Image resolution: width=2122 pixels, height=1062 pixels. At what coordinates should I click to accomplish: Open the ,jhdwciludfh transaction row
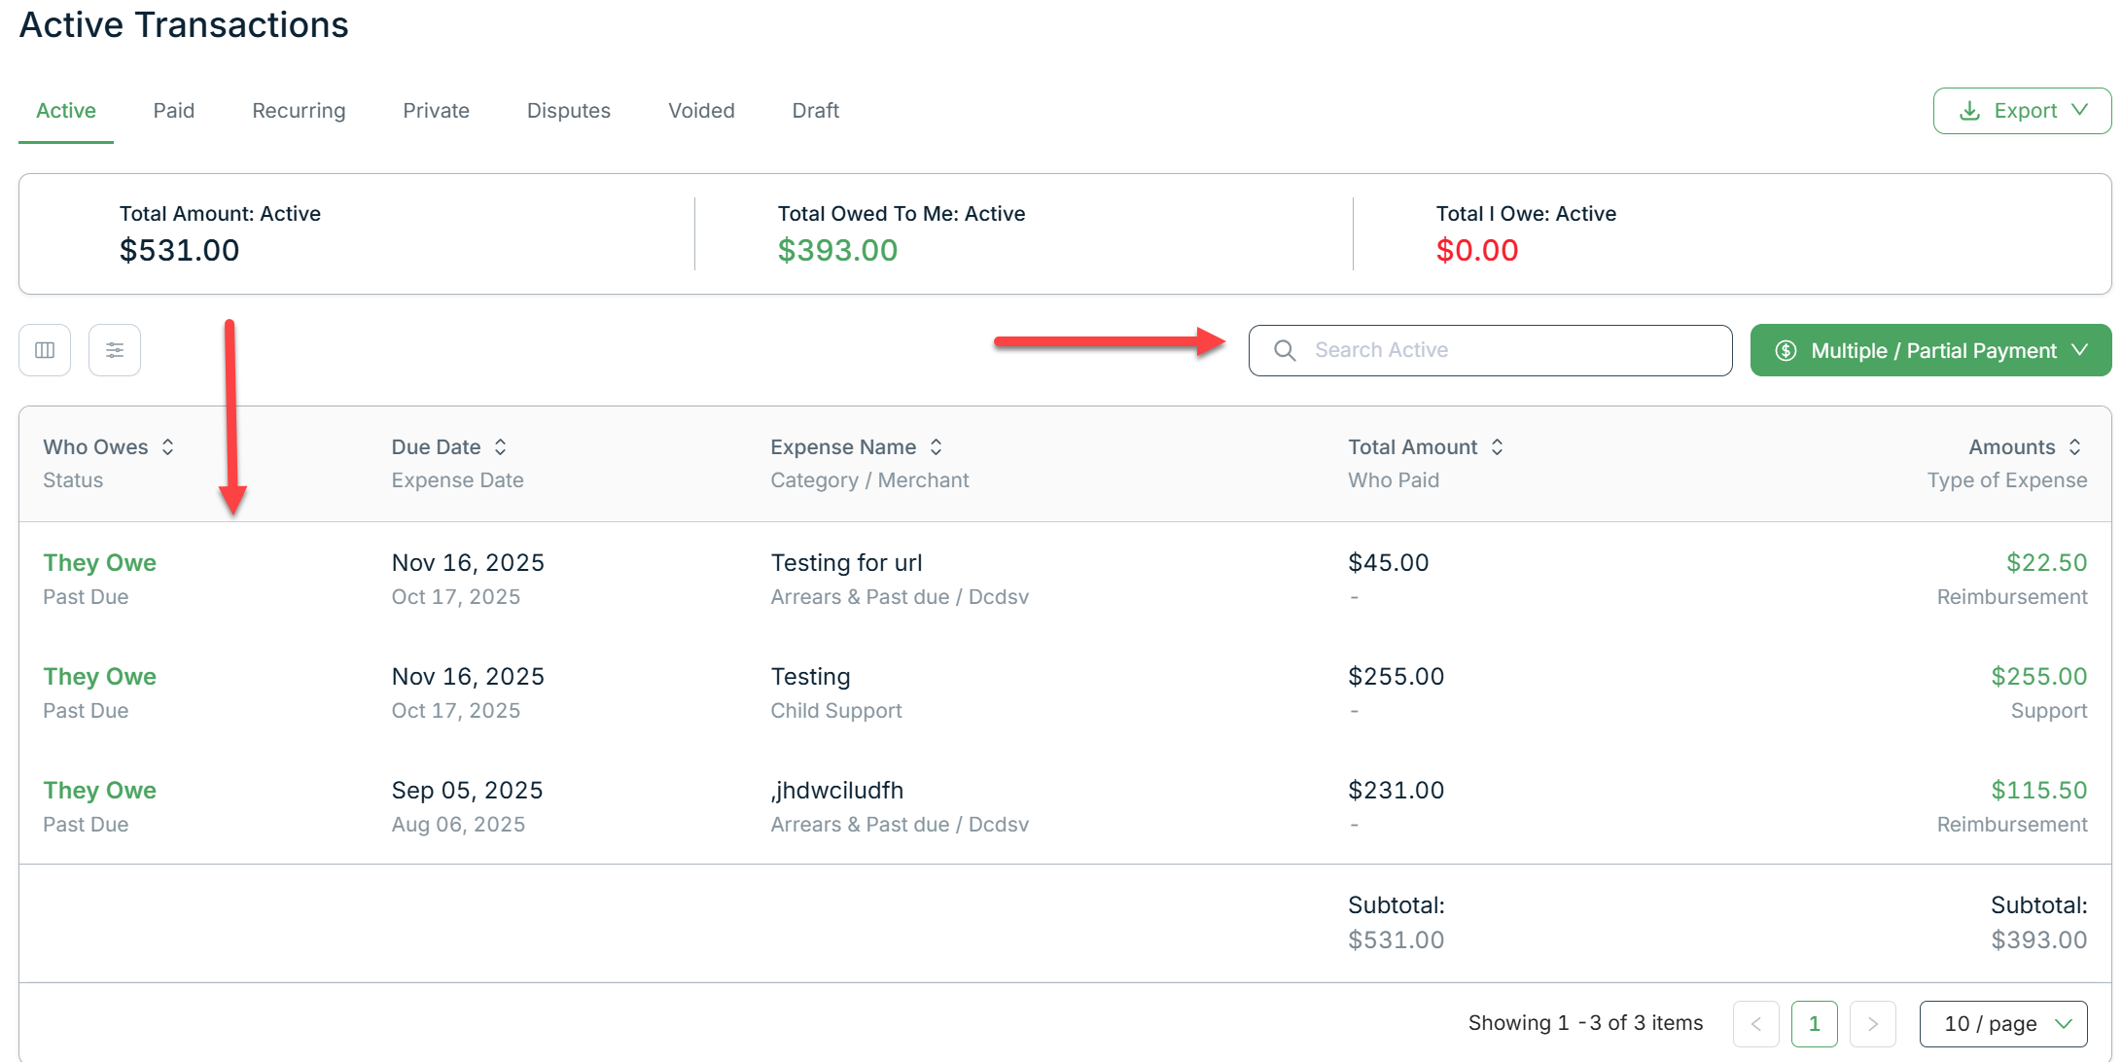pyautogui.click(x=837, y=791)
